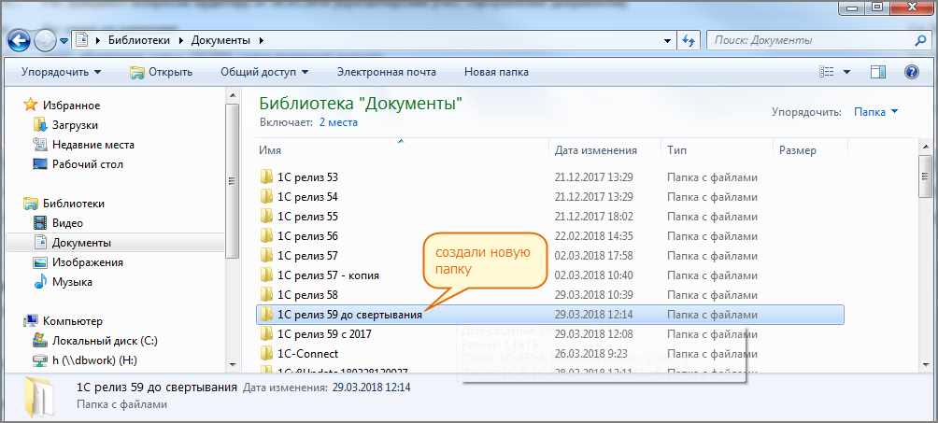Go forward with the Forward arrow button
The height and width of the screenshot is (423, 938).
(x=45, y=40)
